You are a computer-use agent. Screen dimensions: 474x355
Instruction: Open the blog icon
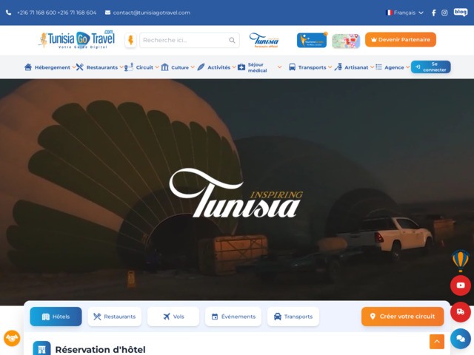pyautogui.click(x=461, y=12)
